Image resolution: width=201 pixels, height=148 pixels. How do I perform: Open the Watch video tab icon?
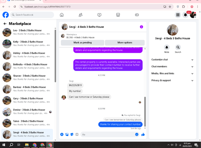click(99, 15)
